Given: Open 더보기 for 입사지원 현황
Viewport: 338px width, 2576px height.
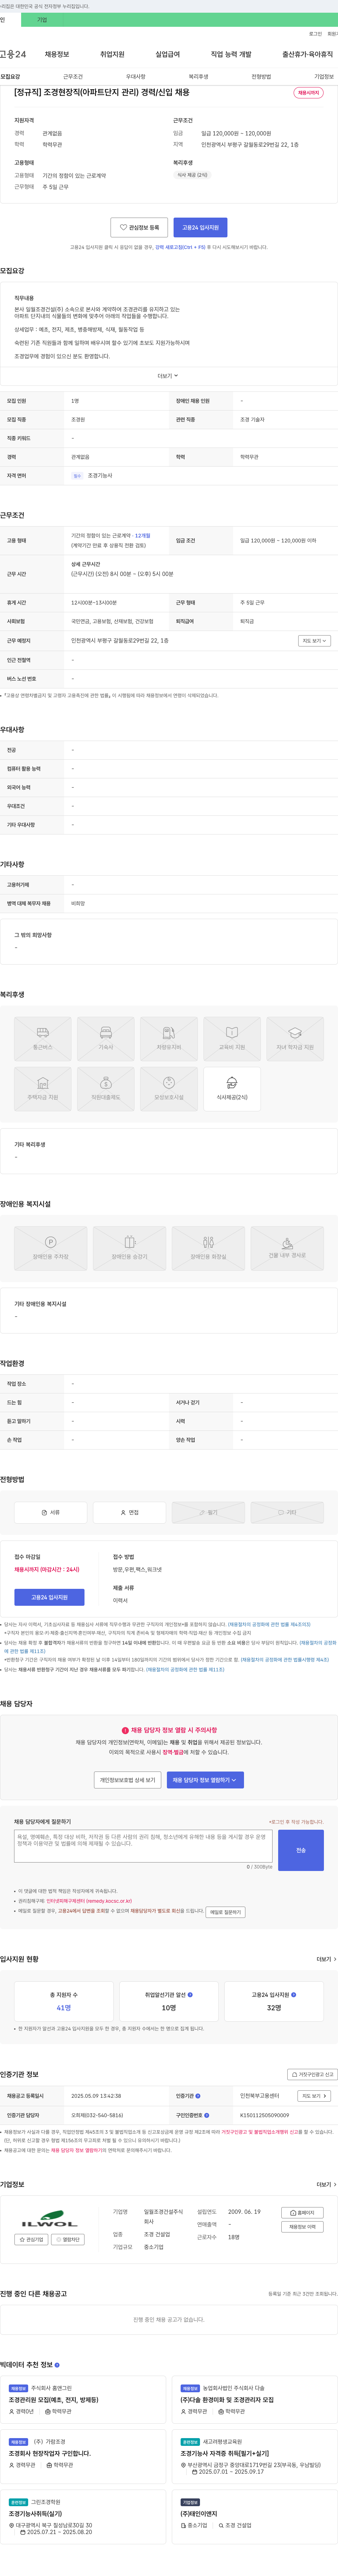Looking at the screenshot, I should pyautogui.click(x=326, y=1959).
